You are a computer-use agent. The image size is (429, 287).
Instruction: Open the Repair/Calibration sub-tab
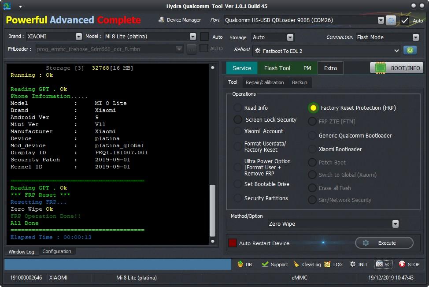click(x=265, y=82)
